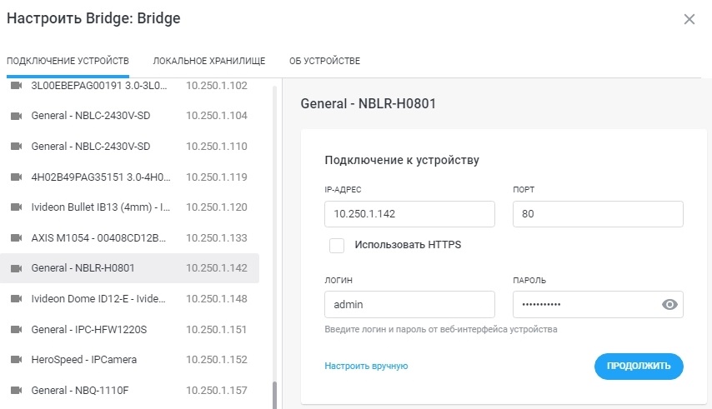Select device 4H02B49PAG35151 3.0-4H0...
The width and height of the screenshot is (712, 409).
click(x=101, y=177)
